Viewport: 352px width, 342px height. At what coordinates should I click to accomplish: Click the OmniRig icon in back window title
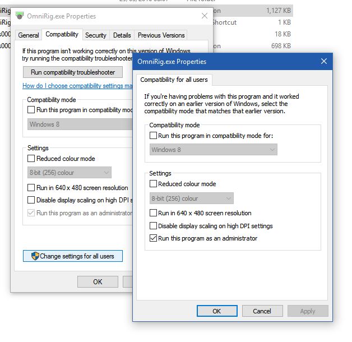[x=20, y=16]
